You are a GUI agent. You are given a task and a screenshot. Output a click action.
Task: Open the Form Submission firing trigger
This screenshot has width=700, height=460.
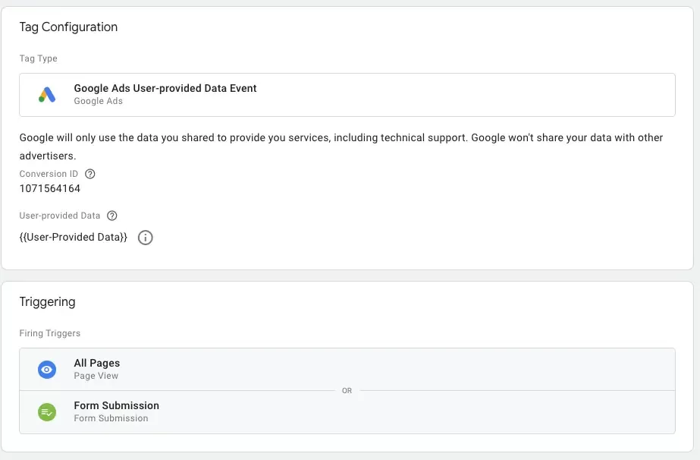coord(347,412)
